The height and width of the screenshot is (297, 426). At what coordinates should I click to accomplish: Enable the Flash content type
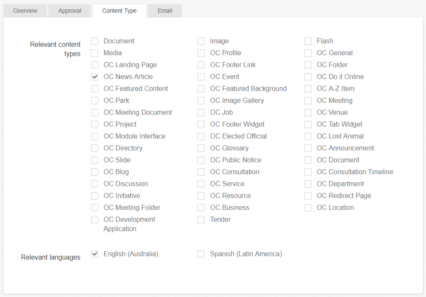(x=308, y=41)
